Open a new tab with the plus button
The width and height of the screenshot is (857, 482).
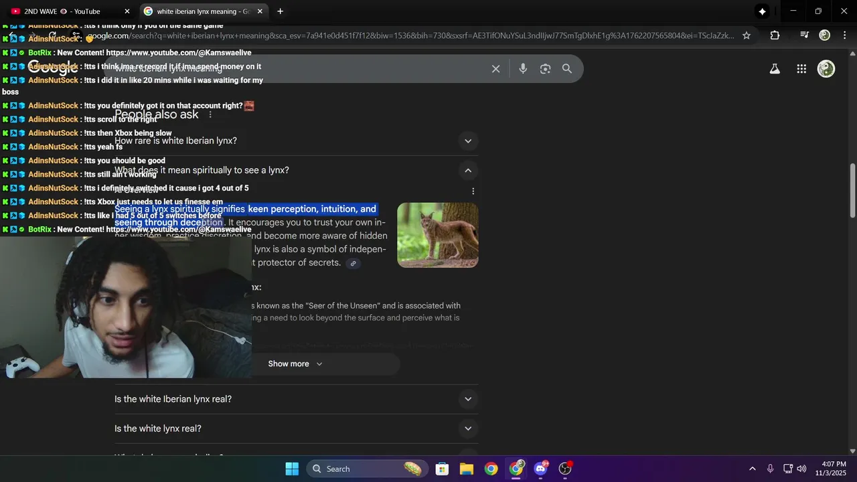(280, 11)
